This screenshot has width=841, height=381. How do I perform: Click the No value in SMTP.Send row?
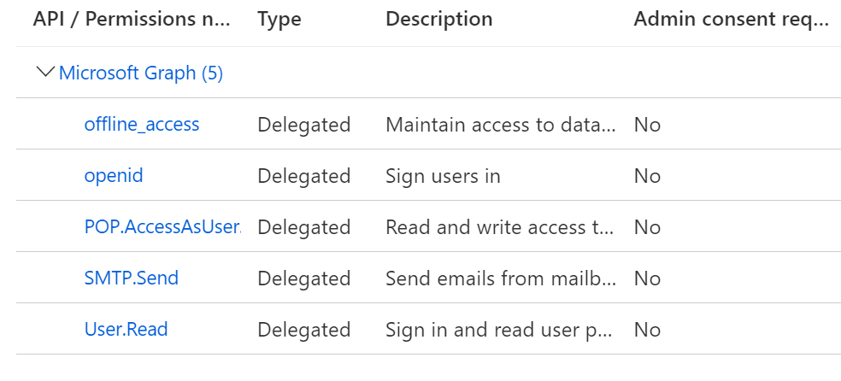647,278
